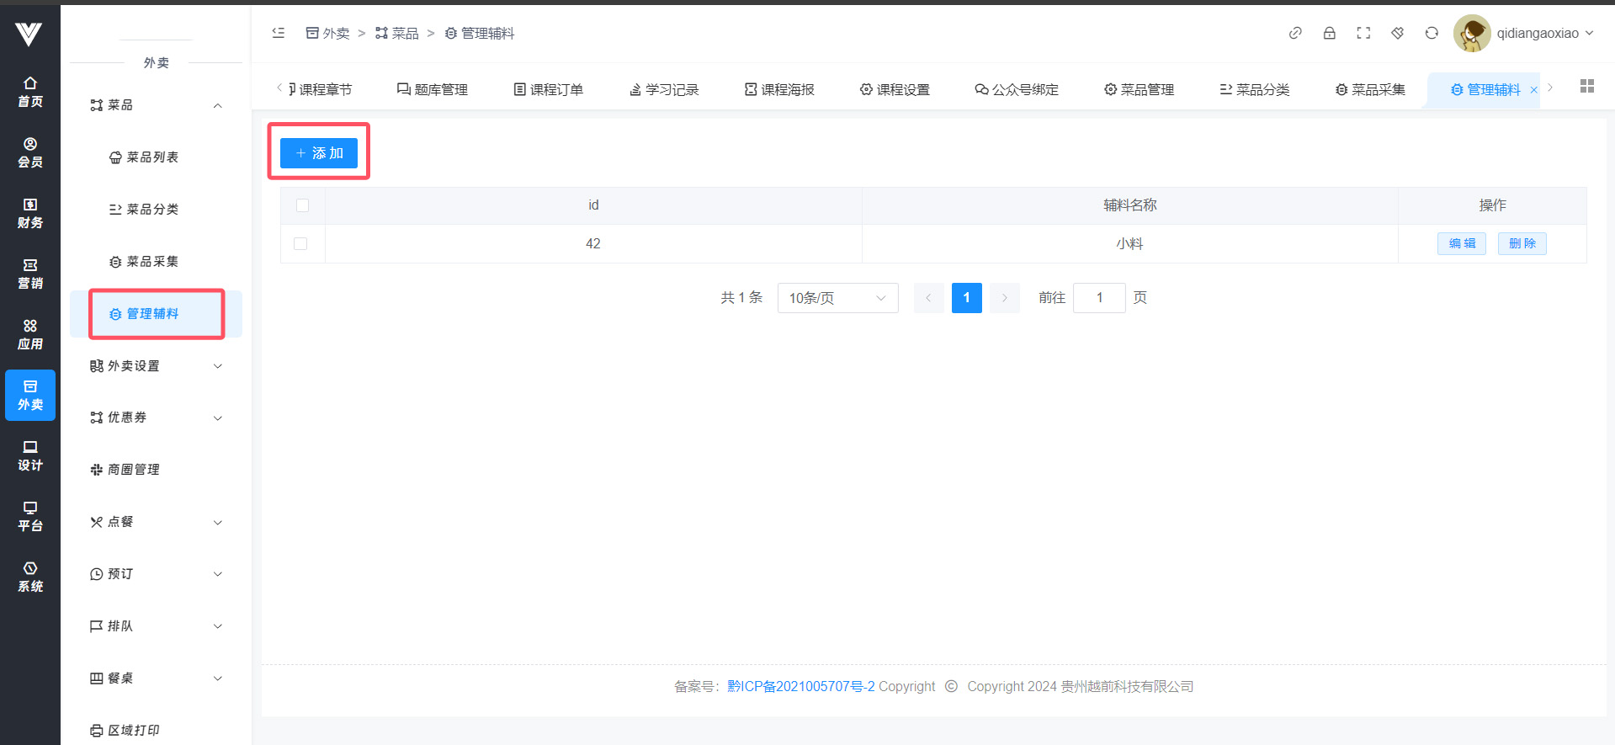Open 菜品列表 in the sidebar

pos(152,157)
